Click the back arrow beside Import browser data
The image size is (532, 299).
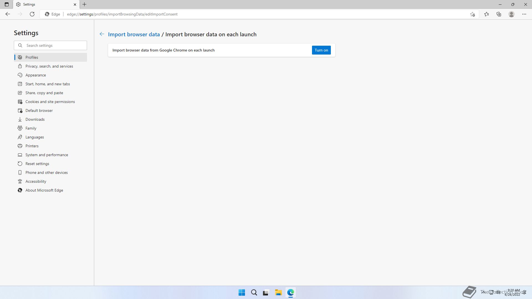102,34
